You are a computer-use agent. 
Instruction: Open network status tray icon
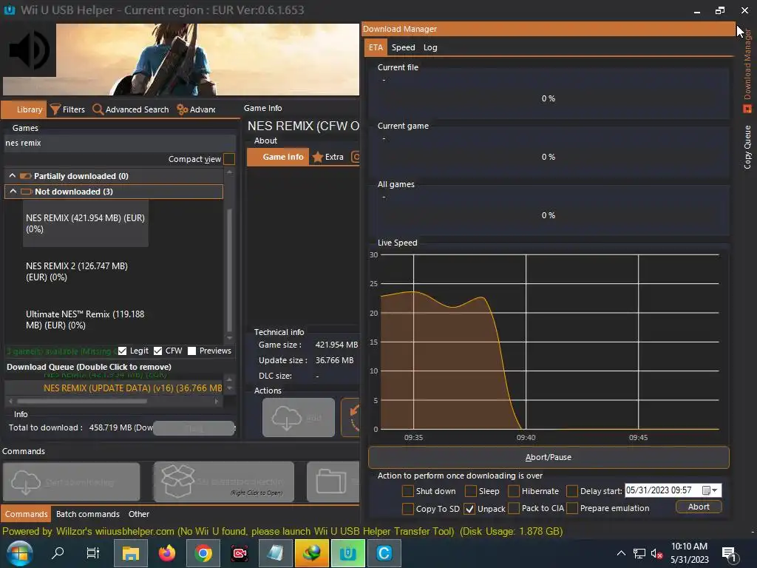coord(639,553)
